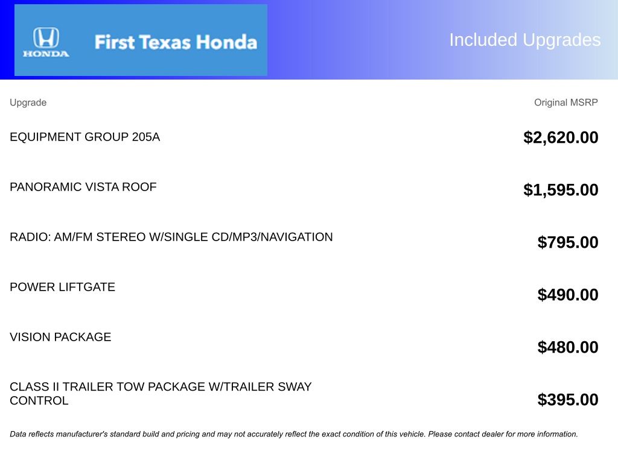Click the AM/FM stereo navigation radio upgrade
This screenshot has height=463, width=618.
point(171,237)
